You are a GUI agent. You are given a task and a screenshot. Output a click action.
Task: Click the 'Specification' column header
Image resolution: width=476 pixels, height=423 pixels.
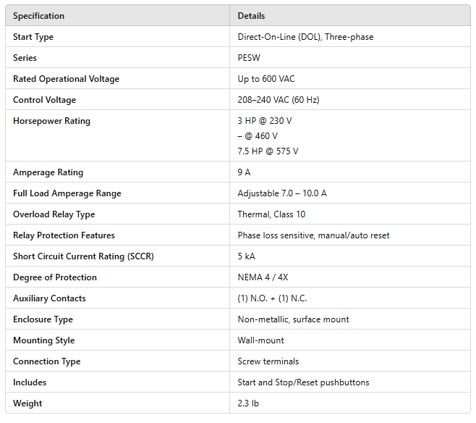38,16
